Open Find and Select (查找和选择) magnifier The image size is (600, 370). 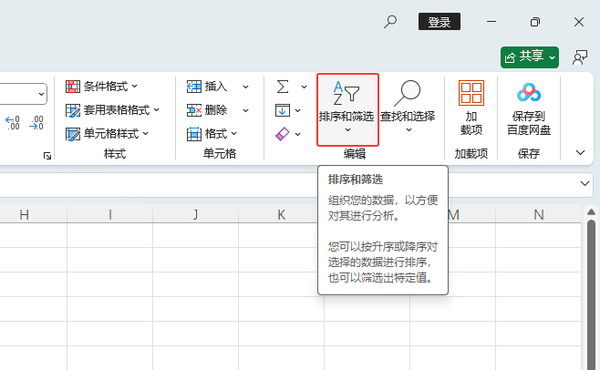408,93
